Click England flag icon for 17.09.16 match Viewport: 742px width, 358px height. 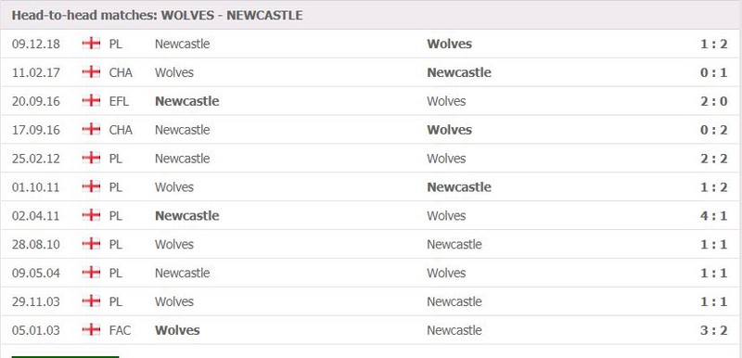(x=91, y=129)
